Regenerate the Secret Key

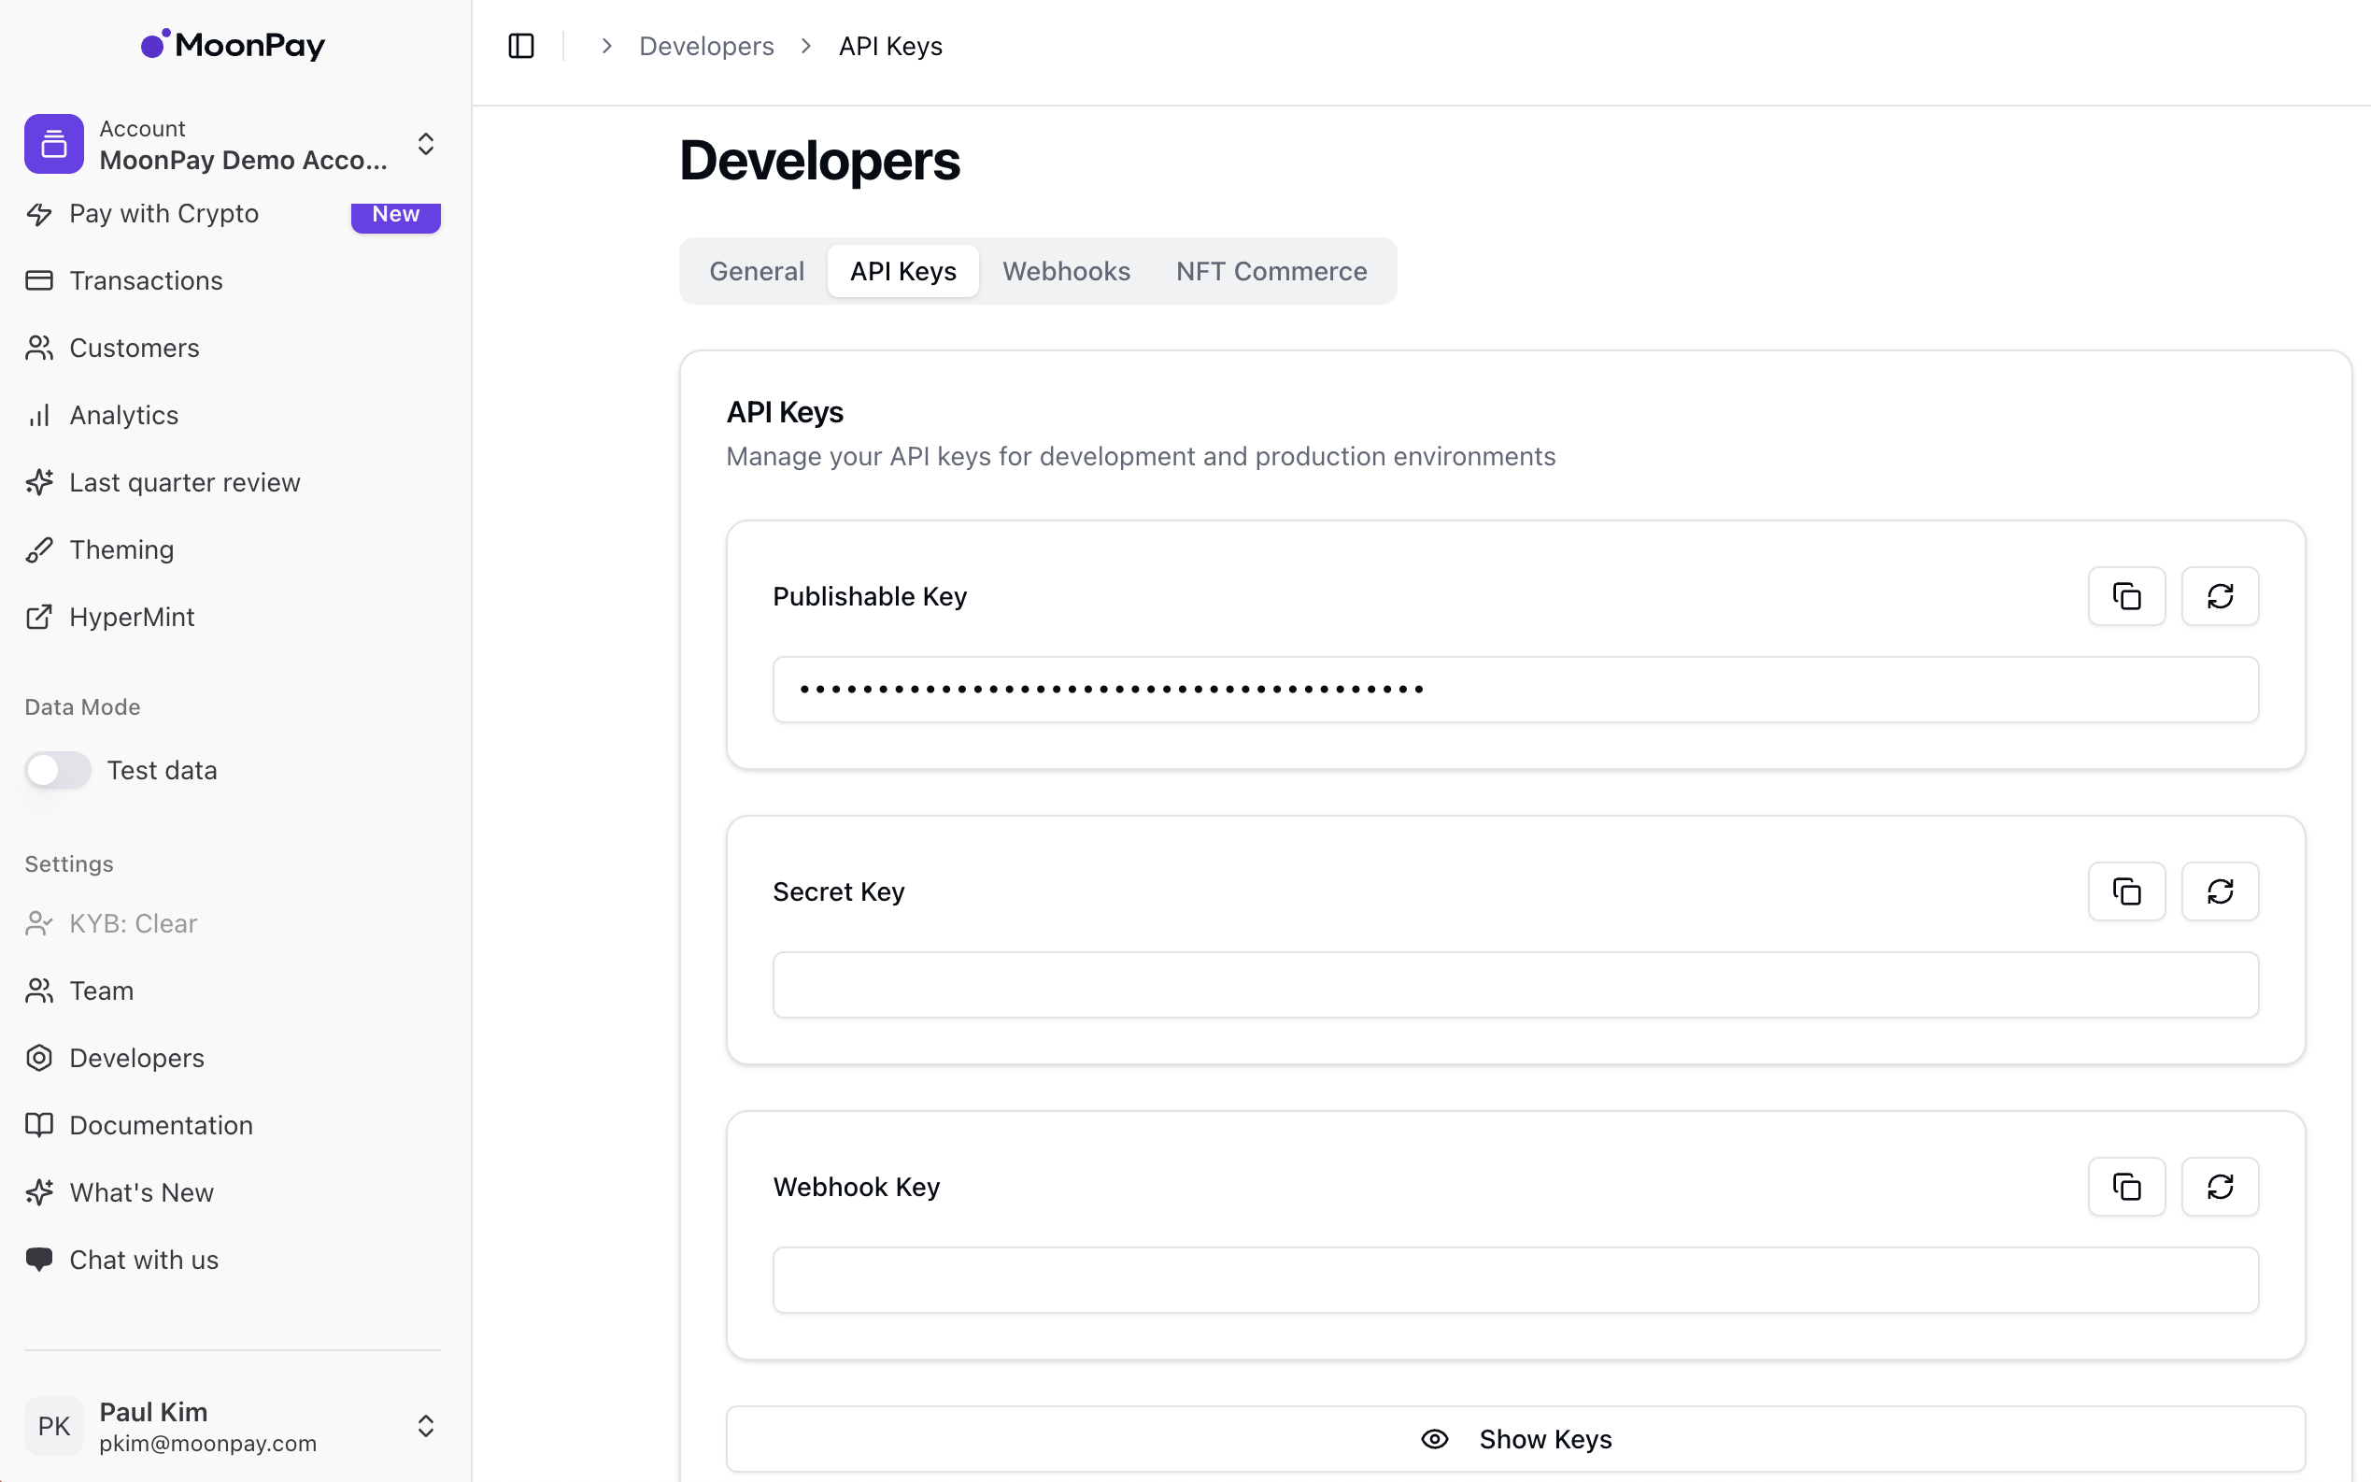(2219, 891)
